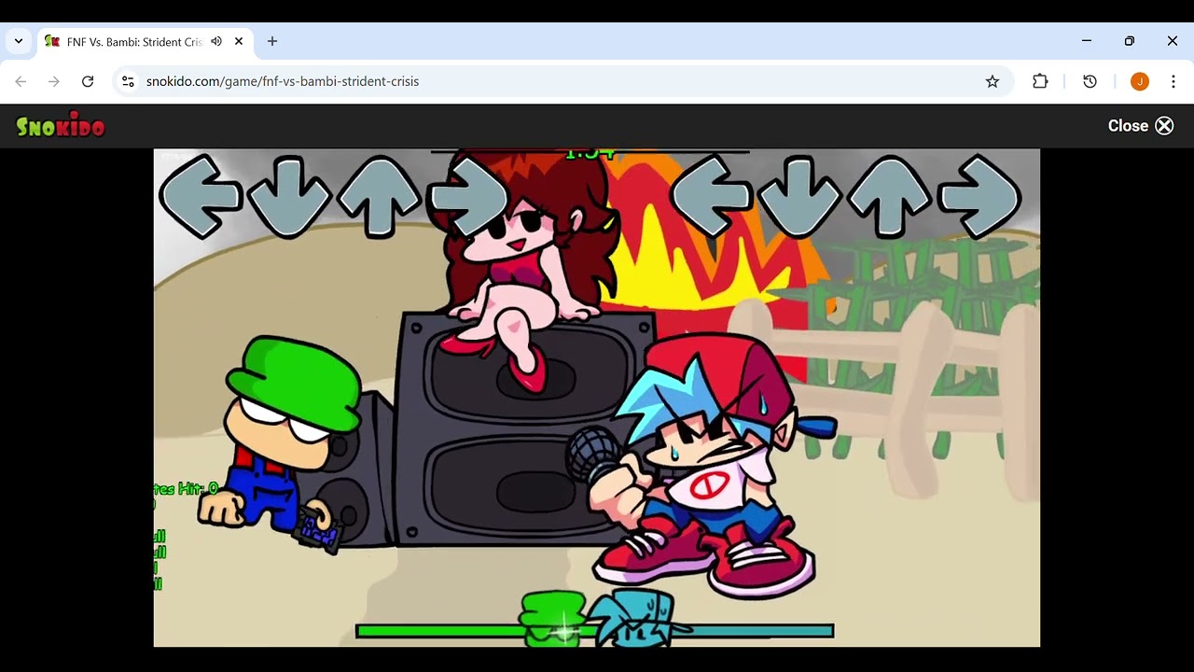The image size is (1194, 672).
Task: Click the player's left arrow receptor
Action: (712, 196)
